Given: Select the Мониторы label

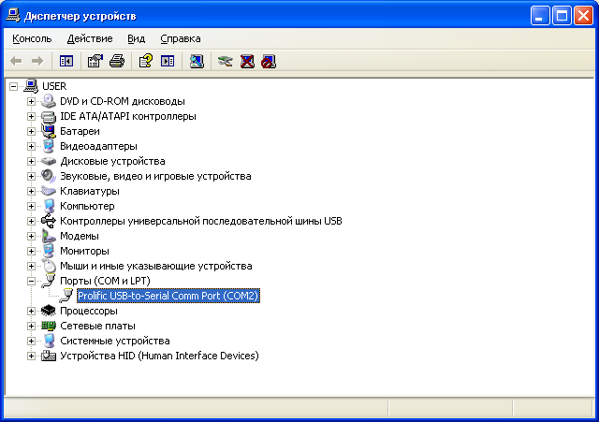Looking at the screenshot, I should 84,251.
